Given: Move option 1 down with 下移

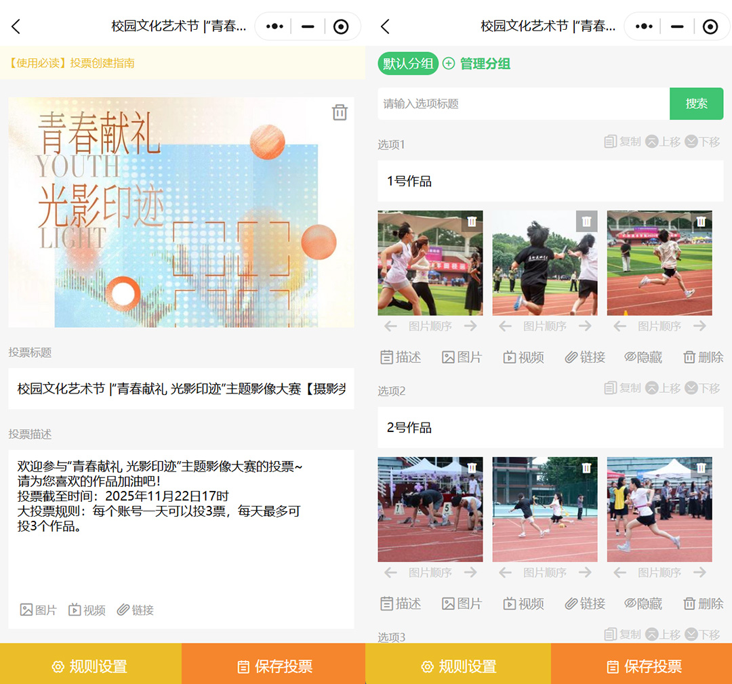Looking at the screenshot, I should pos(702,142).
